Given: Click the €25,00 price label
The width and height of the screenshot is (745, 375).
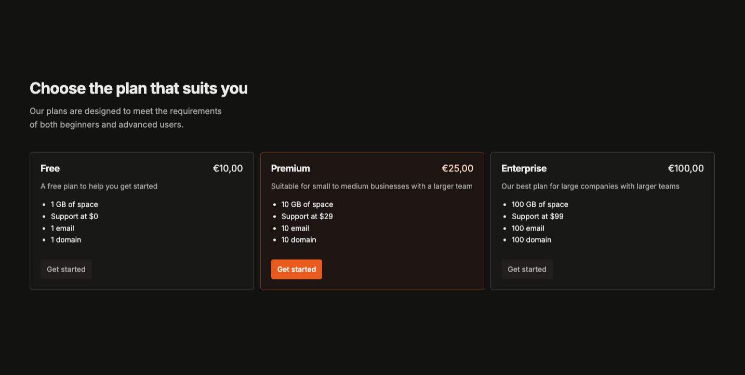Looking at the screenshot, I should coord(458,168).
